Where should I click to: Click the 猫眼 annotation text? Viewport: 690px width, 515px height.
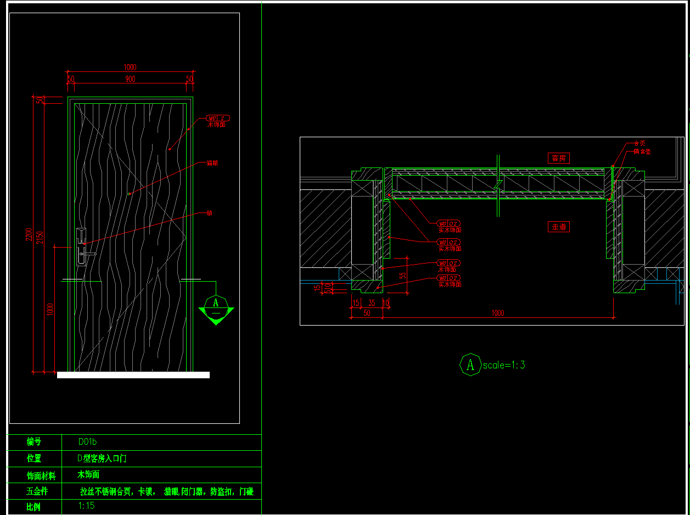pyautogui.click(x=212, y=163)
